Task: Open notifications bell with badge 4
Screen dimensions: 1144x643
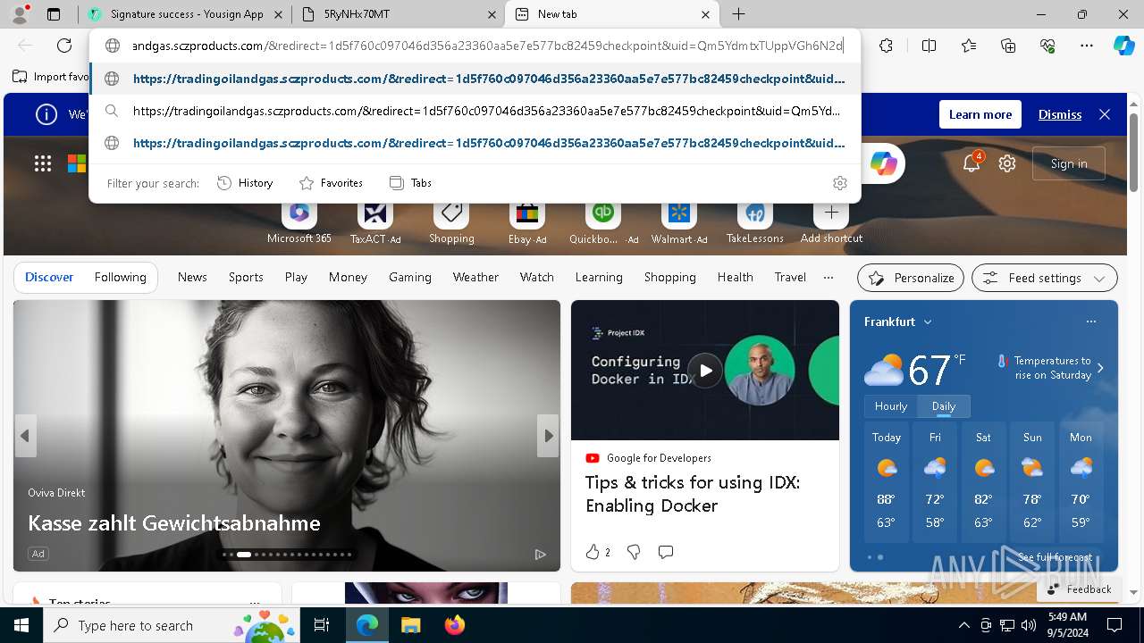Action: (972, 163)
